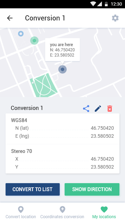Image resolution: width=125 pixels, height=222 pixels.
Task: Tap the Convert location pin icon
Action: click(21, 210)
